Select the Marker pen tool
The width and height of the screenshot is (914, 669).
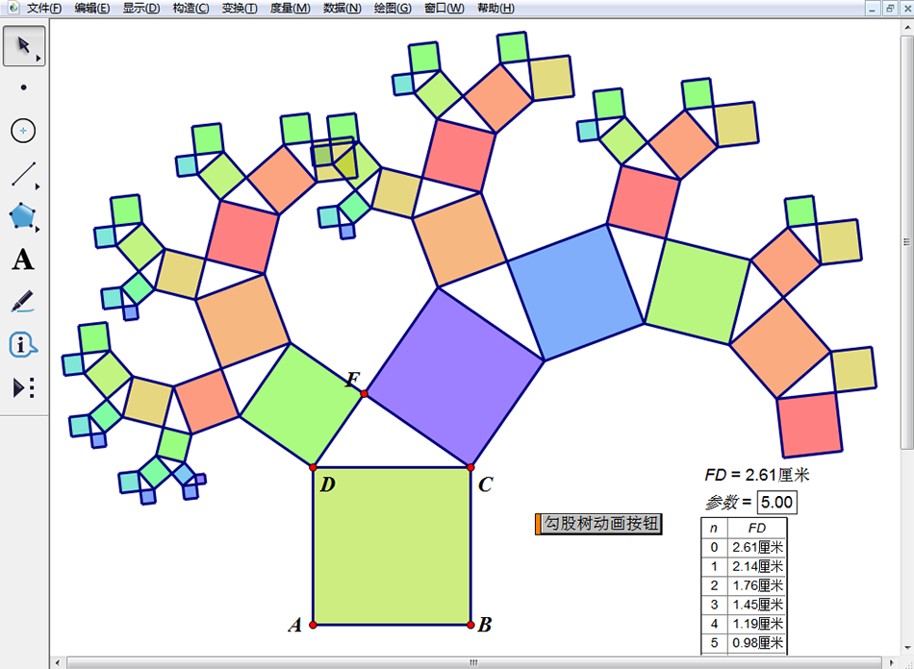pos(22,303)
